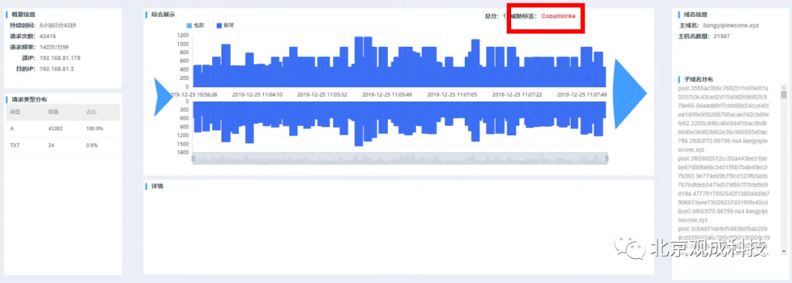Select the A request type row
The height and width of the screenshot is (283, 792).
pos(63,129)
